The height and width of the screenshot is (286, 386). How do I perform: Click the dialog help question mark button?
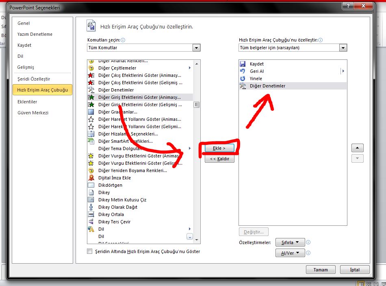click(x=348, y=6)
